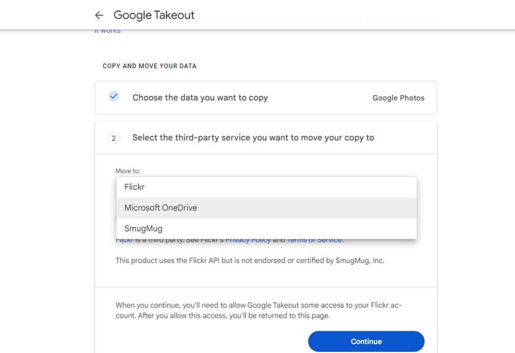Viewport: 515px width, 353px height.
Task: Click the step 2 number circle
Action: (114, 138)
